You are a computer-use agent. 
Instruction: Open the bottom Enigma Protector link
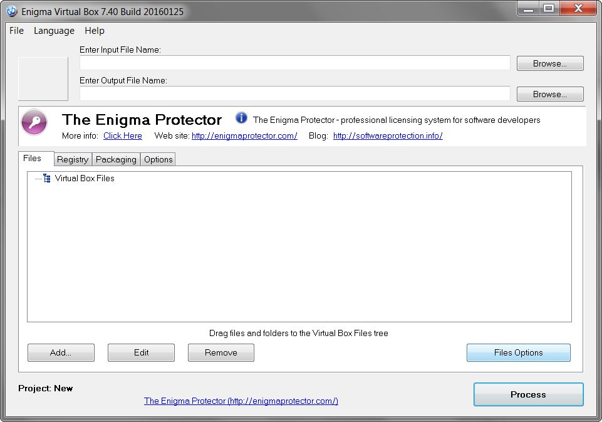click(241, 401)
